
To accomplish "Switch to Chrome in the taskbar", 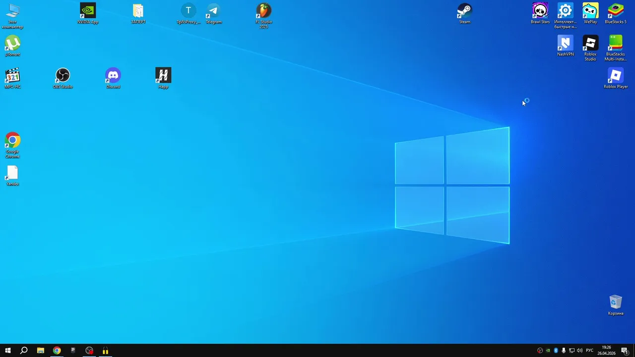I will [57, 351].
